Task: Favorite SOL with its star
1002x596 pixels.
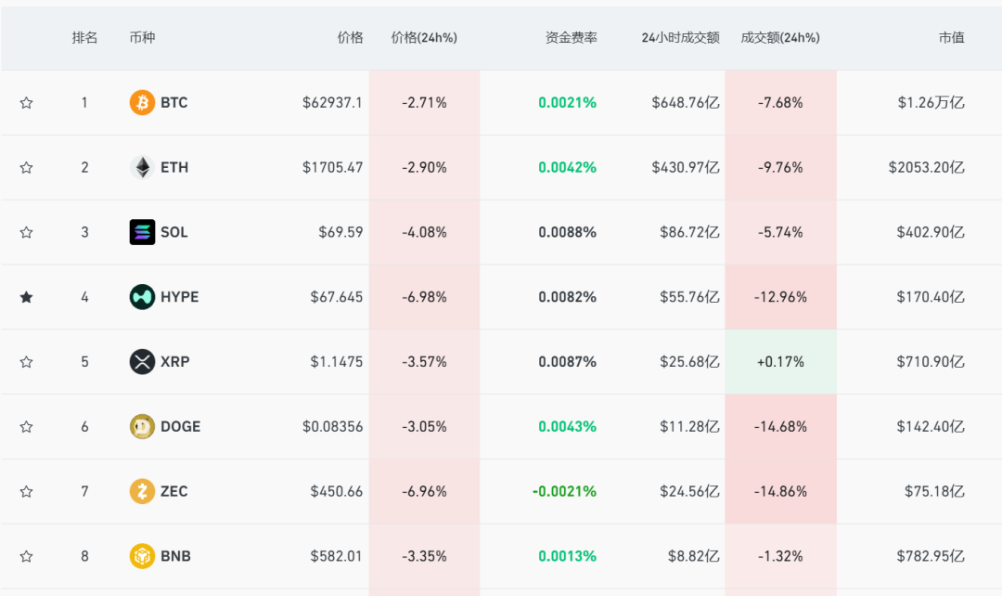Action: [26, 232]
